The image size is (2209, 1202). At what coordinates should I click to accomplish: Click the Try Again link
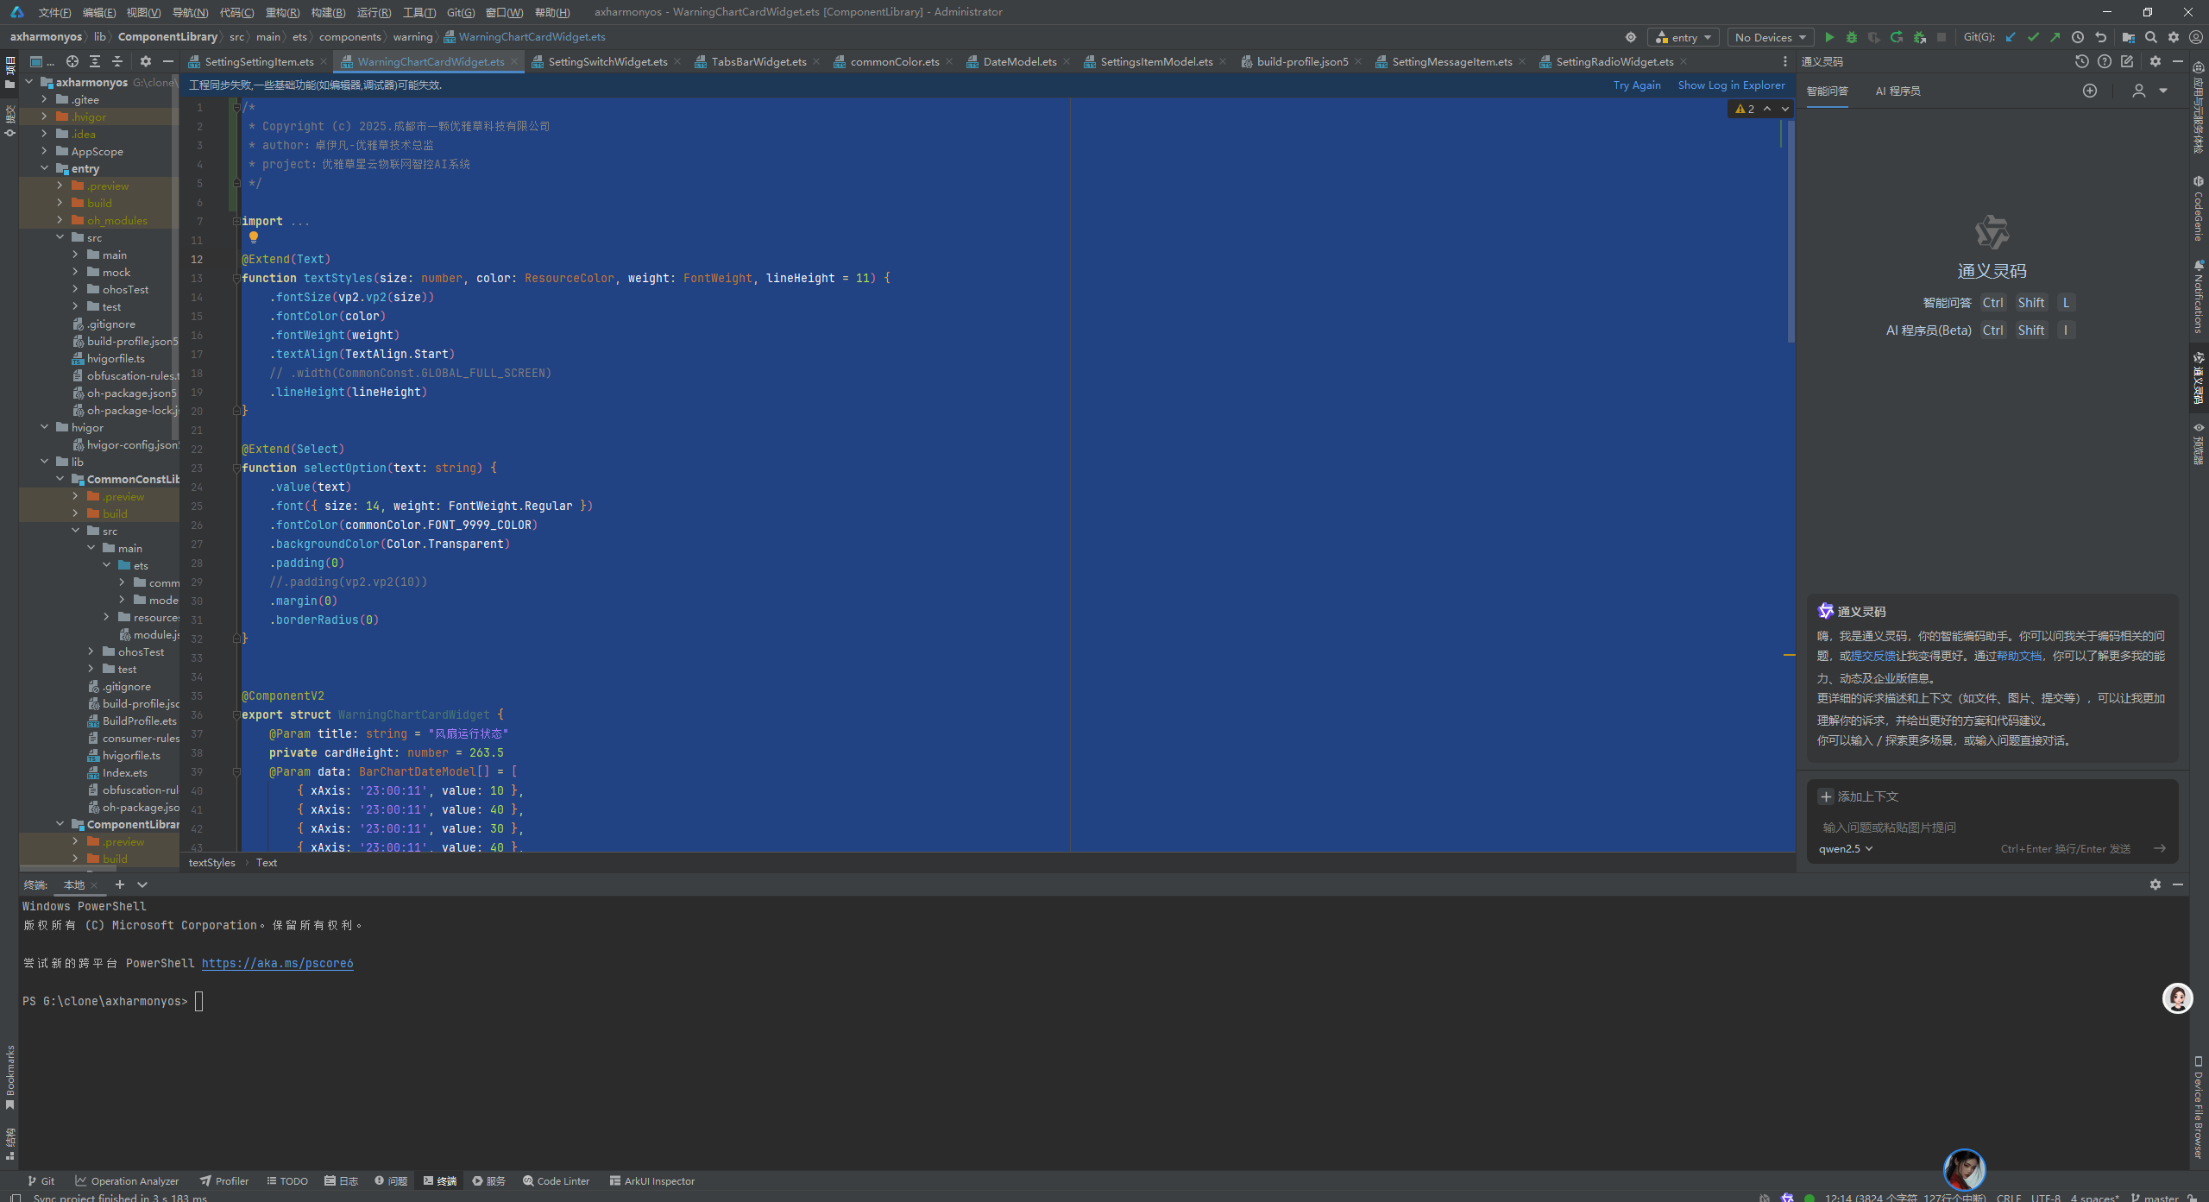[1637, 85]
